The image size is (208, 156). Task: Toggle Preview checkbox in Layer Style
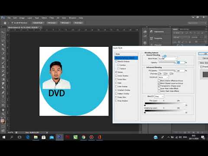point(201,67)
